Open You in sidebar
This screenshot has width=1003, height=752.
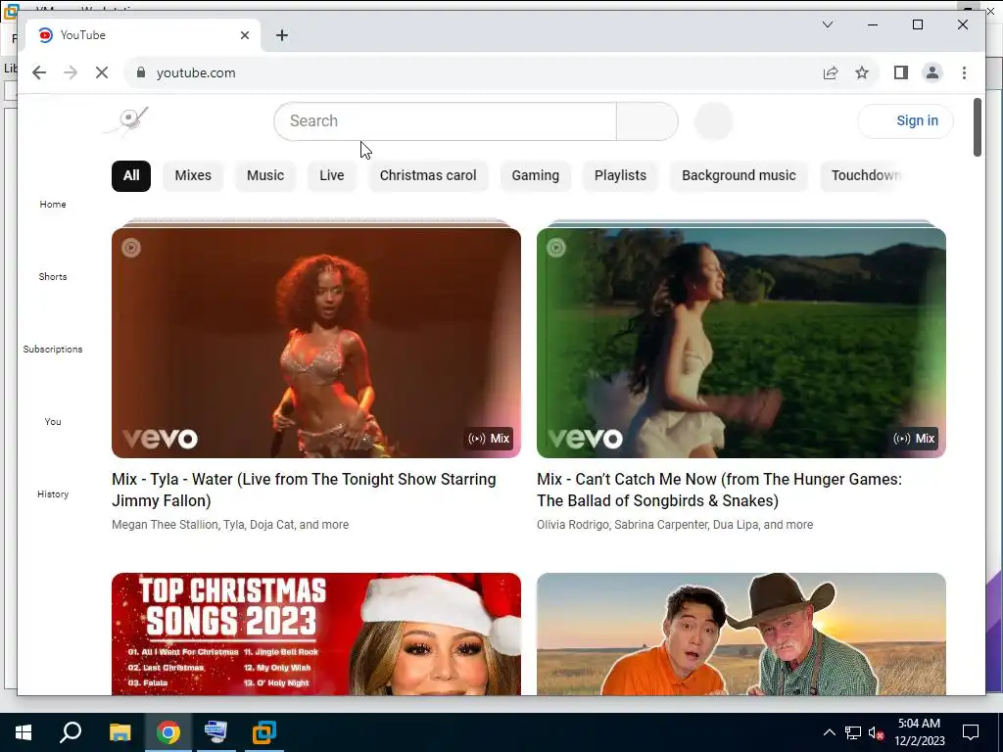53,421
